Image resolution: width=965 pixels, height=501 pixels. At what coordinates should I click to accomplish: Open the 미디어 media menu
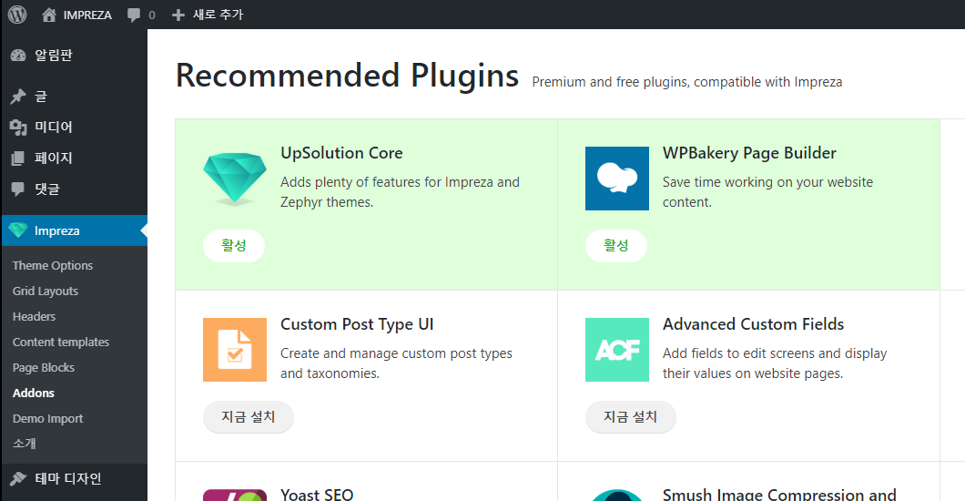click(x=53, y=127)
